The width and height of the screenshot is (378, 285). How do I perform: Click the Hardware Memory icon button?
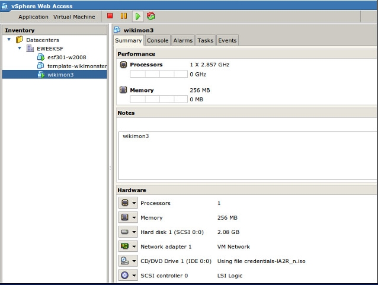coord(125,217)
